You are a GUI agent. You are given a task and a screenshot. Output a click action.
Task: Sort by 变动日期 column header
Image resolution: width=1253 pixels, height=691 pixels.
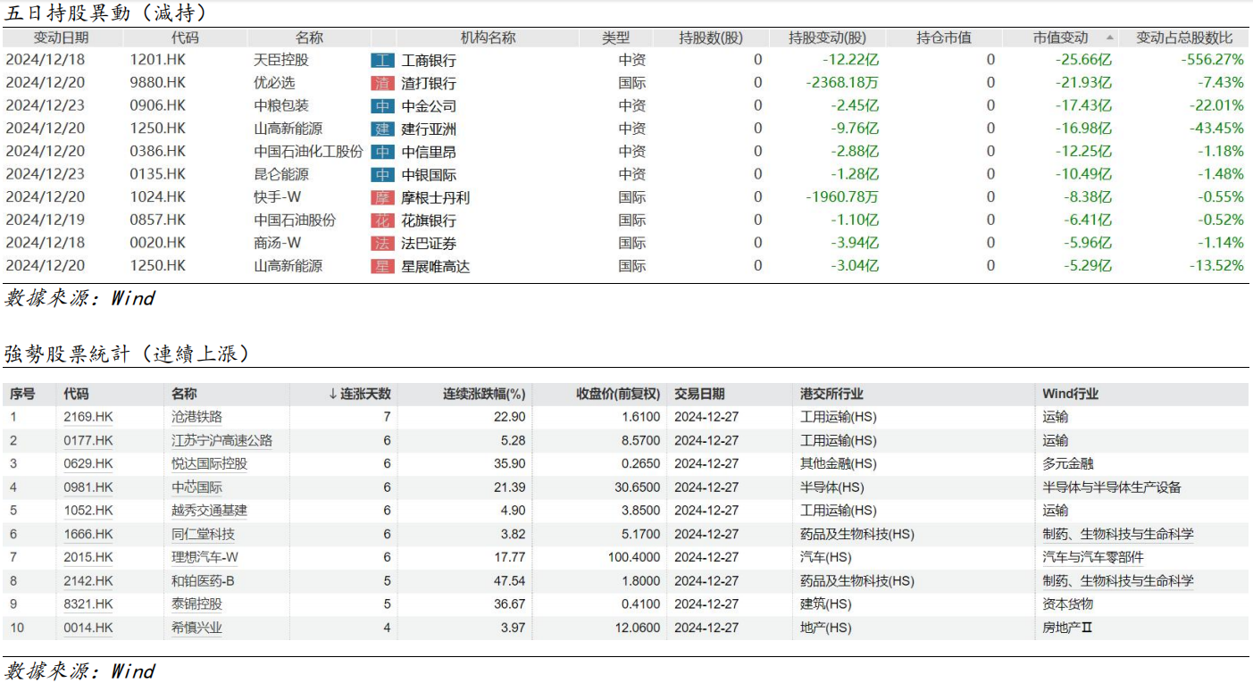(61, 38)
